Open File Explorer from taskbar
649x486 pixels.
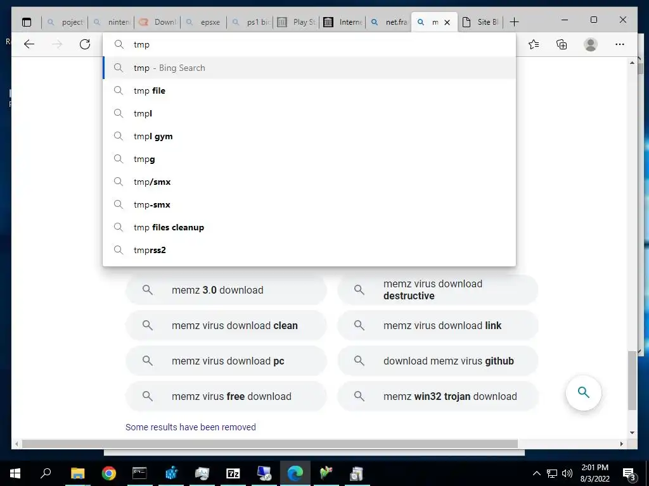tap(77, 473)
